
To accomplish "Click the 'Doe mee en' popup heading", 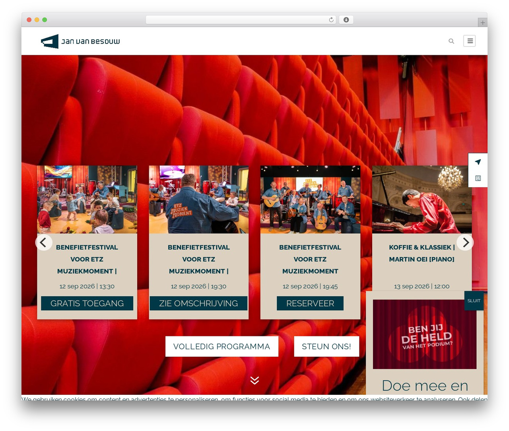I will tap(425, 386).
